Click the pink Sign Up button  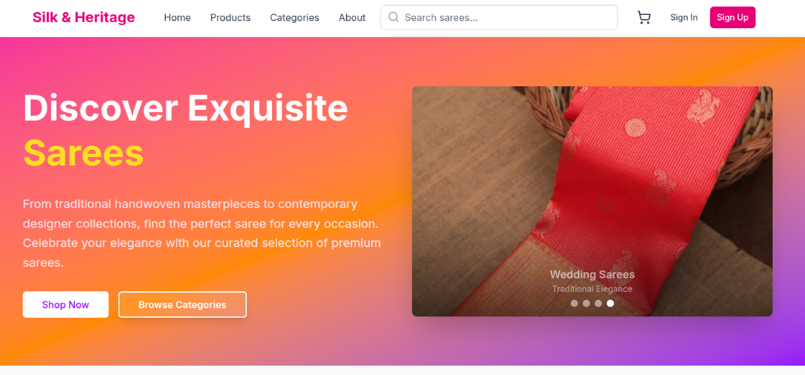pyautogui.click(x=733, y=17)
